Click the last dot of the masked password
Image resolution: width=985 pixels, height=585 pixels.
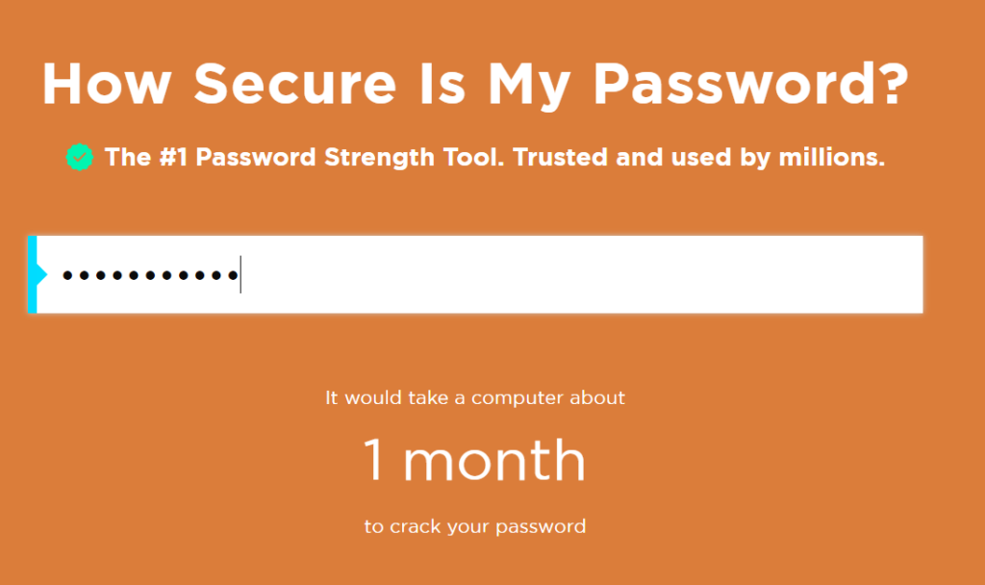231,276
